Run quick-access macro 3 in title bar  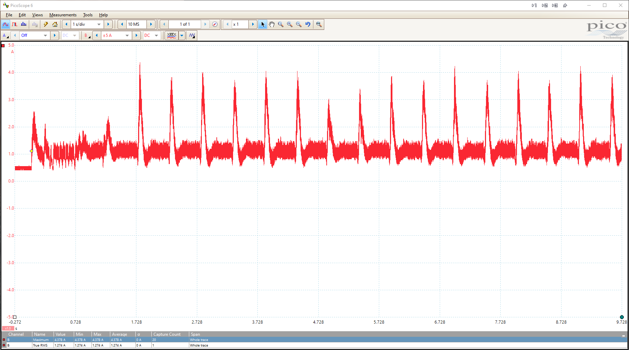coord(555,6)
